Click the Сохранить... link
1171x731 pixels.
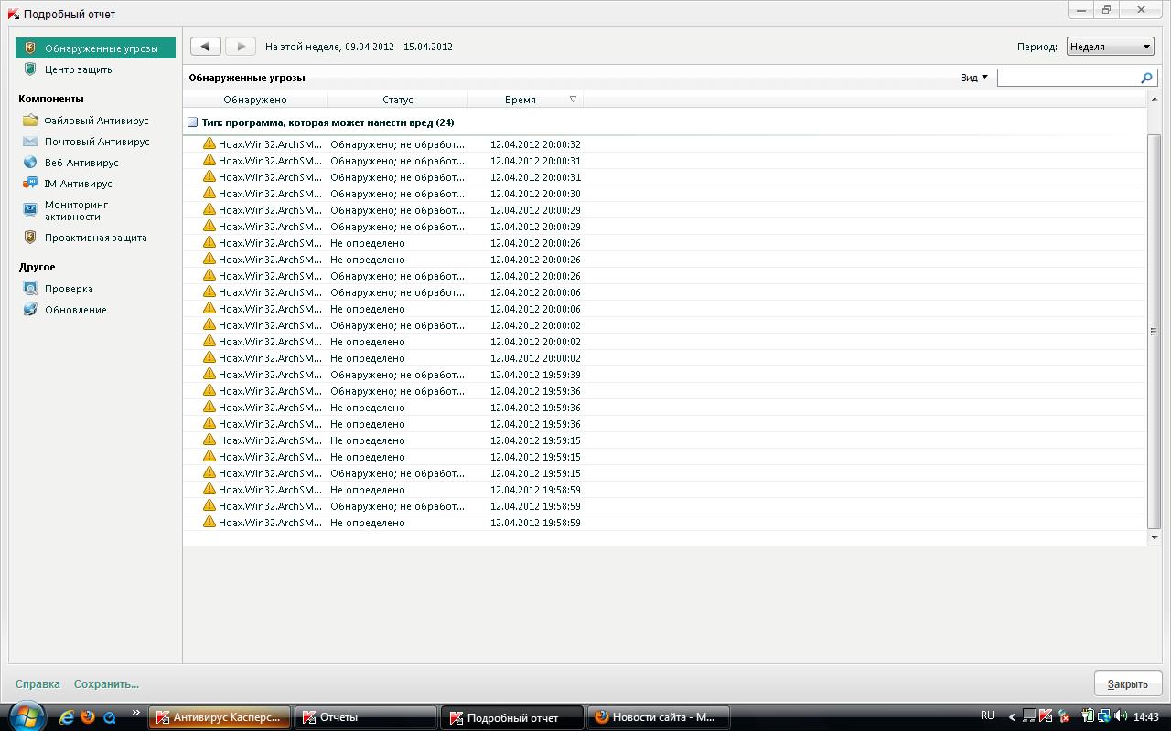click(106, 683)
